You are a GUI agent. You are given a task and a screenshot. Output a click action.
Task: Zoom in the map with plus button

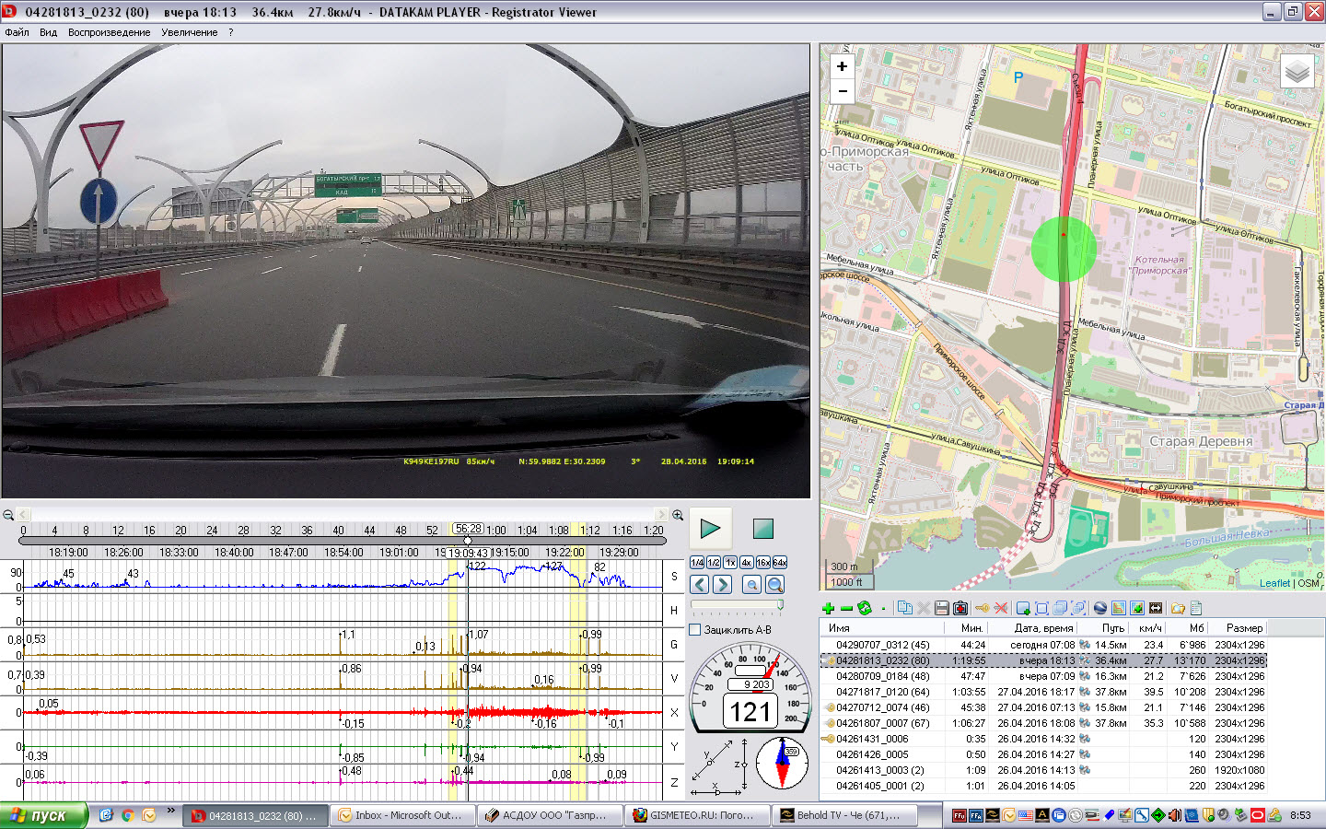point(842,66)
